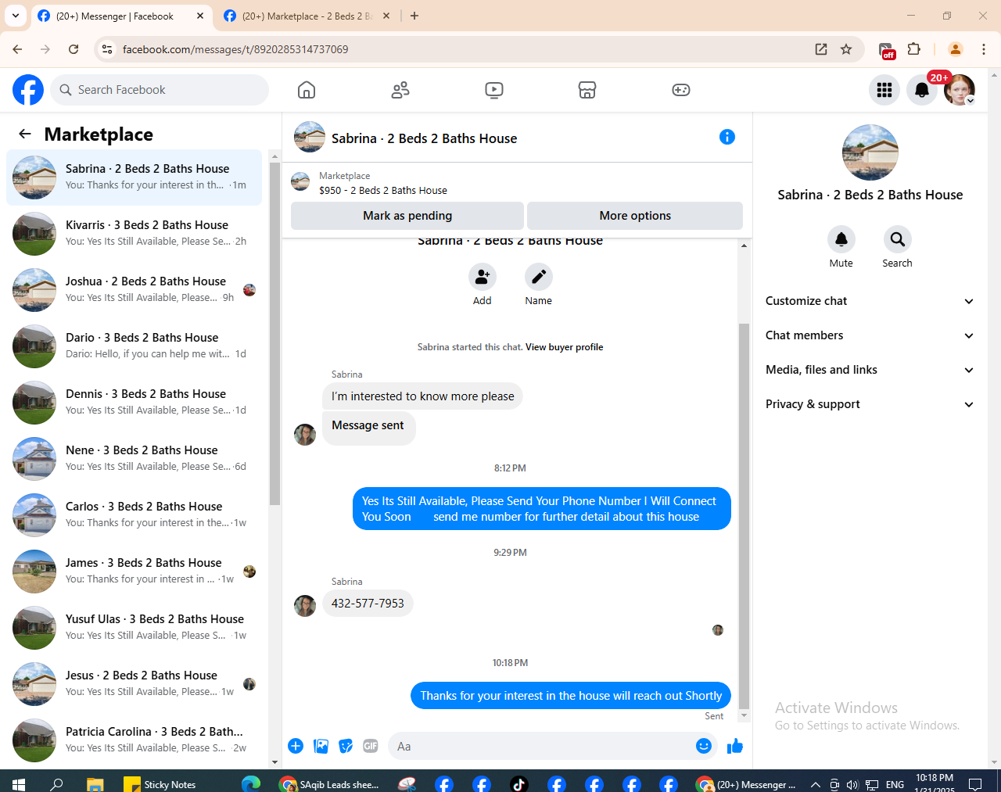Click the "I'm interested to know more please" message

tap(422, 396)
